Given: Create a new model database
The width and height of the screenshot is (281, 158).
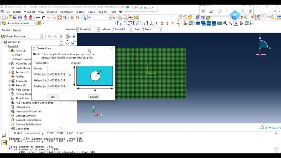Looking at the screenshot, I should pyautogui.click(x=4, y=18).
